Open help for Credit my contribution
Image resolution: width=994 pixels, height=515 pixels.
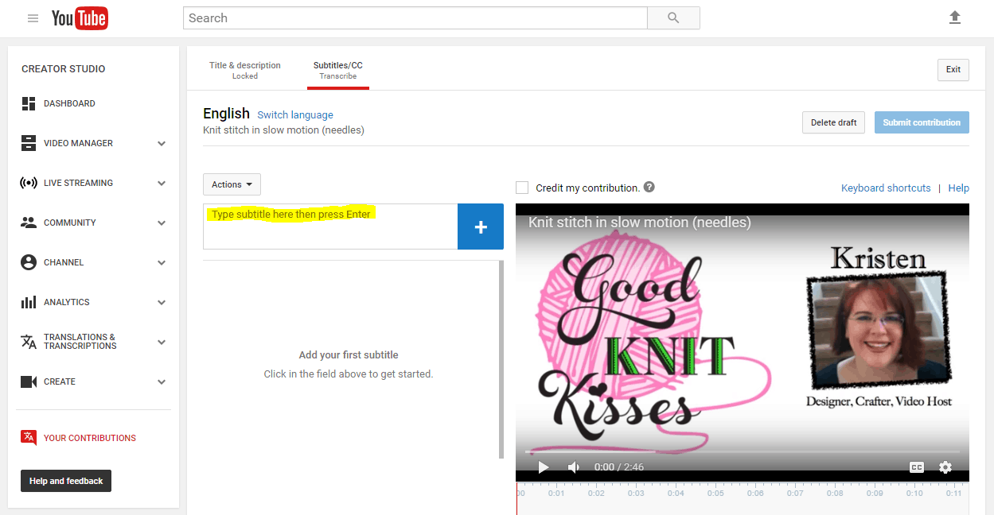coord(649,188)
